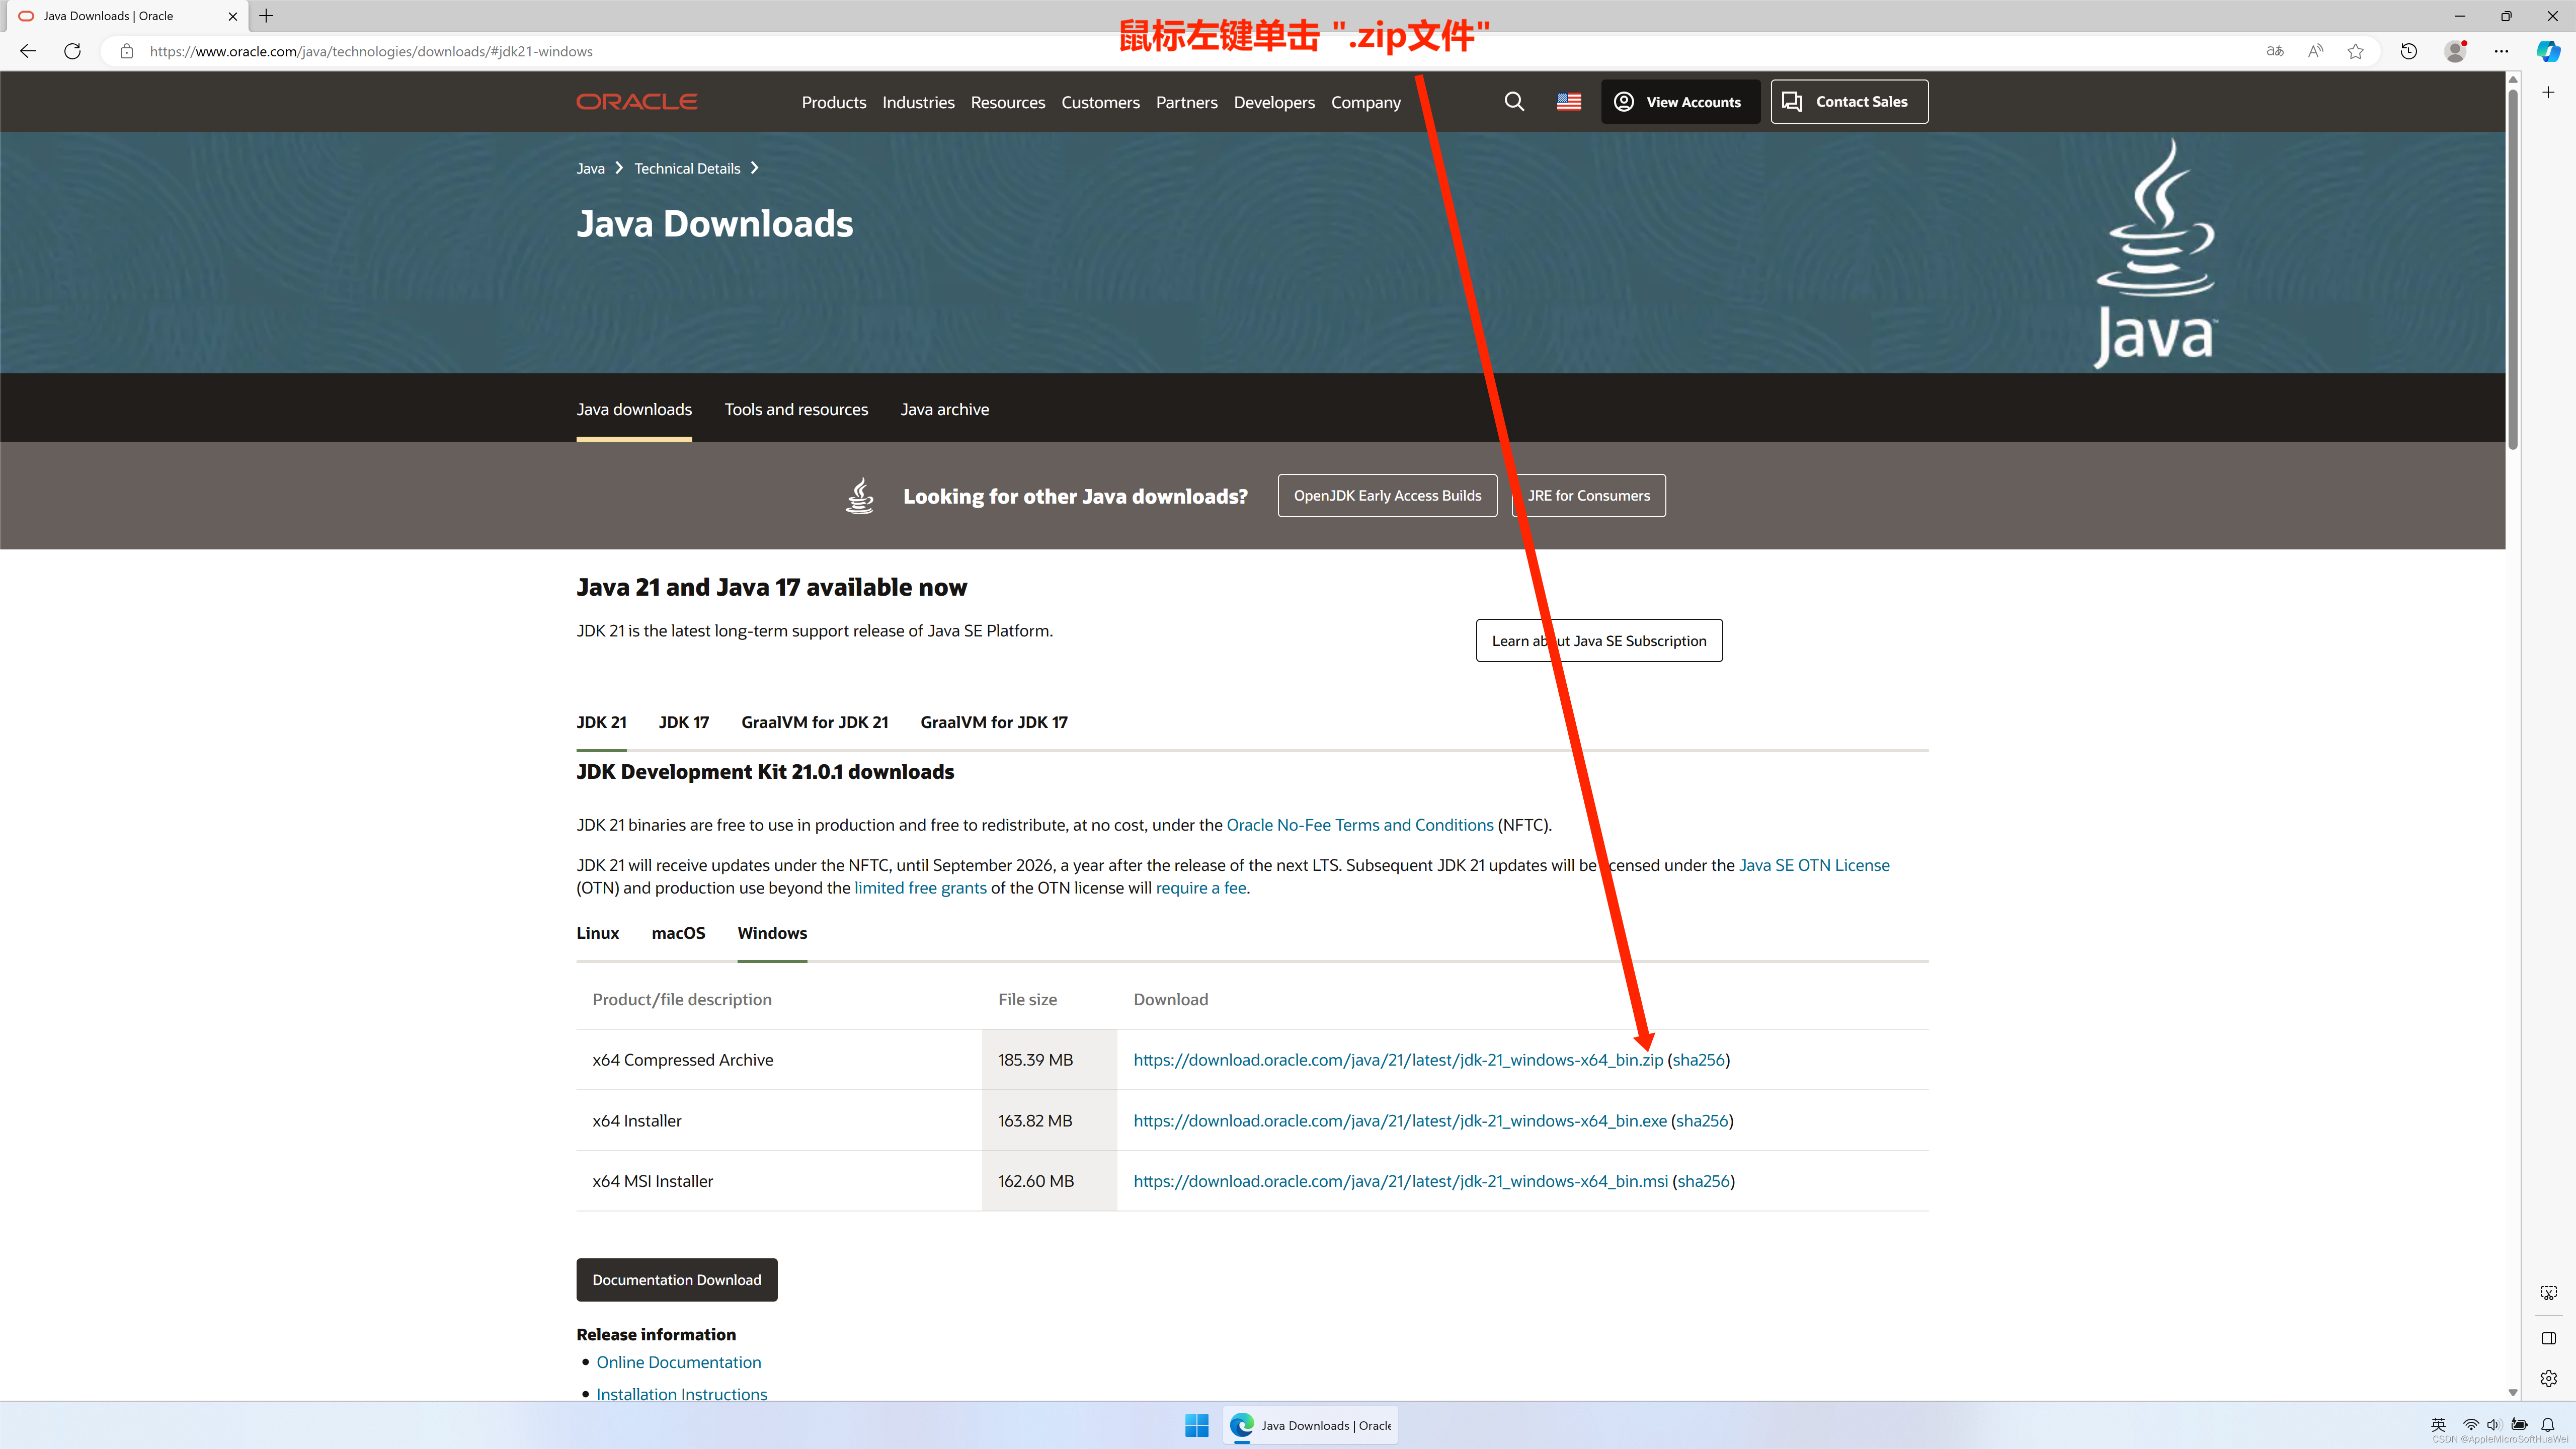
Task: Click the browser back arrow
Action: (28, 51)
